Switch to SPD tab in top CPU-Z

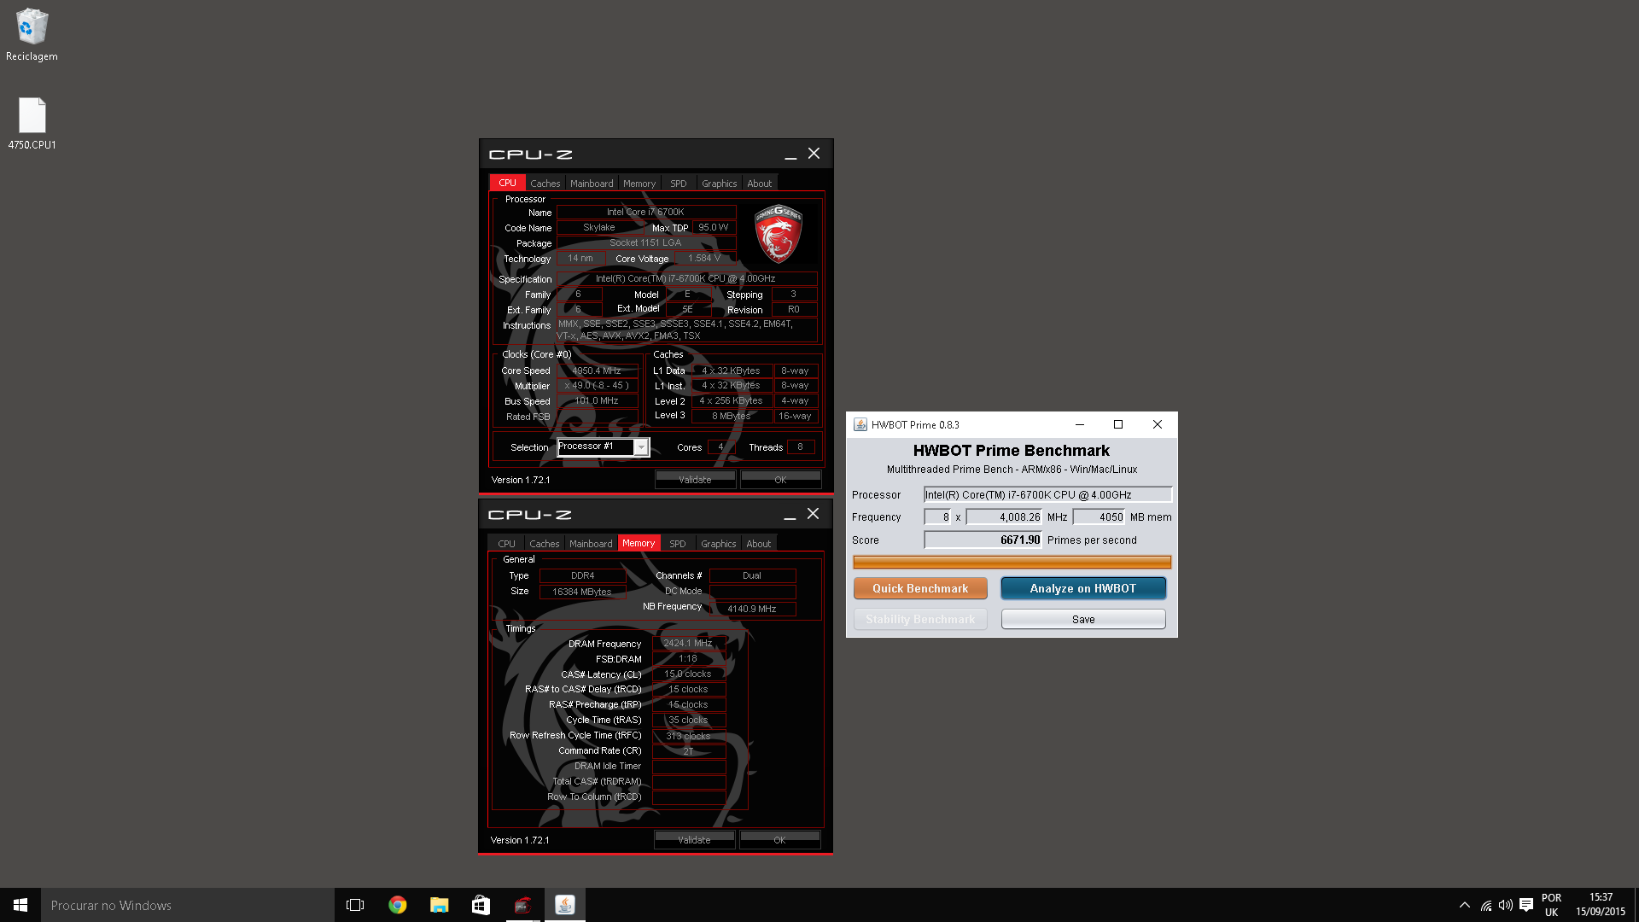(679, 184)
